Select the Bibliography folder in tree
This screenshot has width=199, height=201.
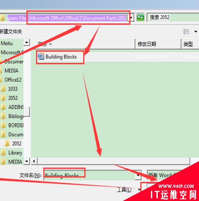(16, 116)
